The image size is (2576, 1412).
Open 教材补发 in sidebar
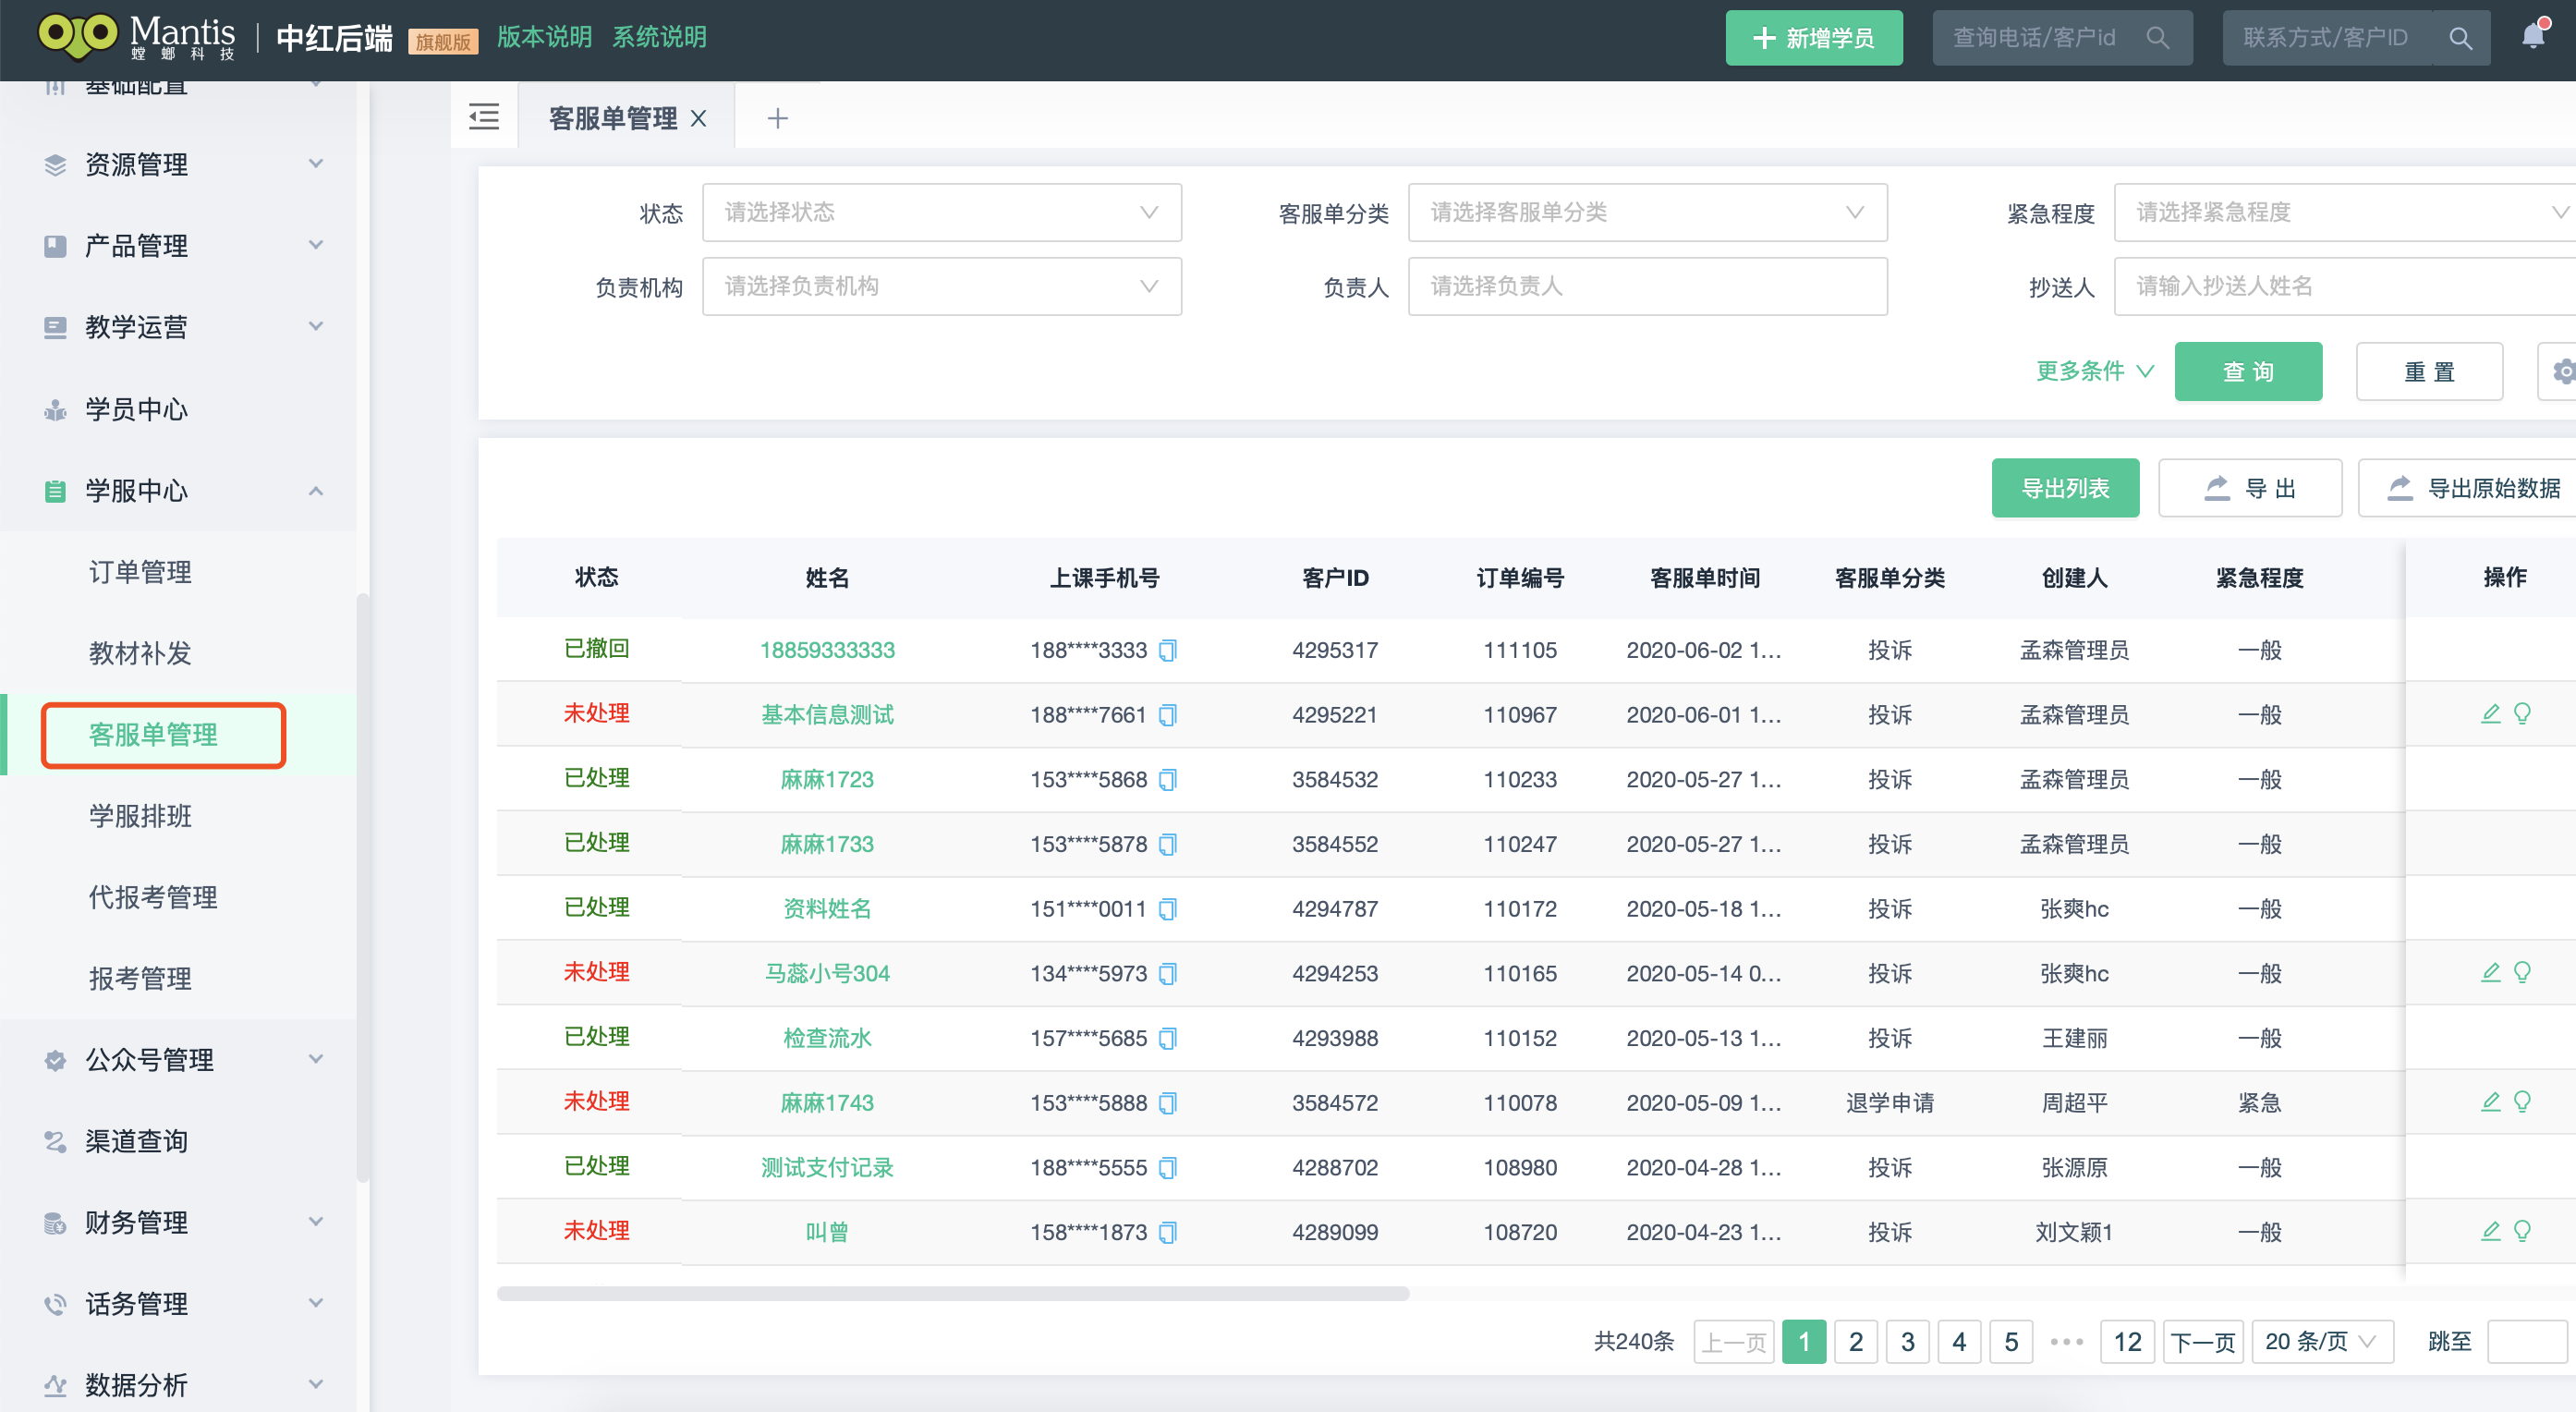[140, 653]
